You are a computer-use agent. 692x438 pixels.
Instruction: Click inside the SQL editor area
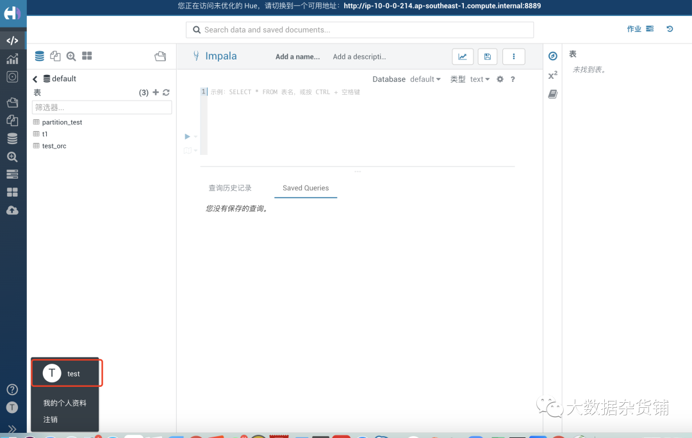(361, 121)
